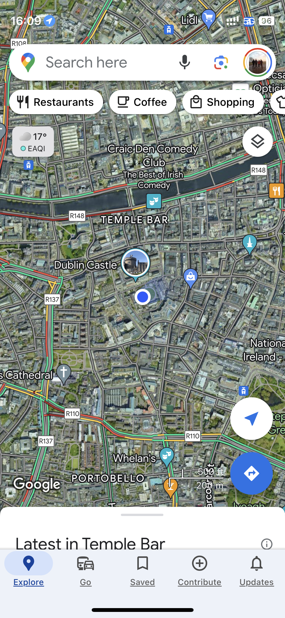Filter map by Shopping chip
Image resolution: width=285 pixels, height=618 pixels.
(223, 102)
